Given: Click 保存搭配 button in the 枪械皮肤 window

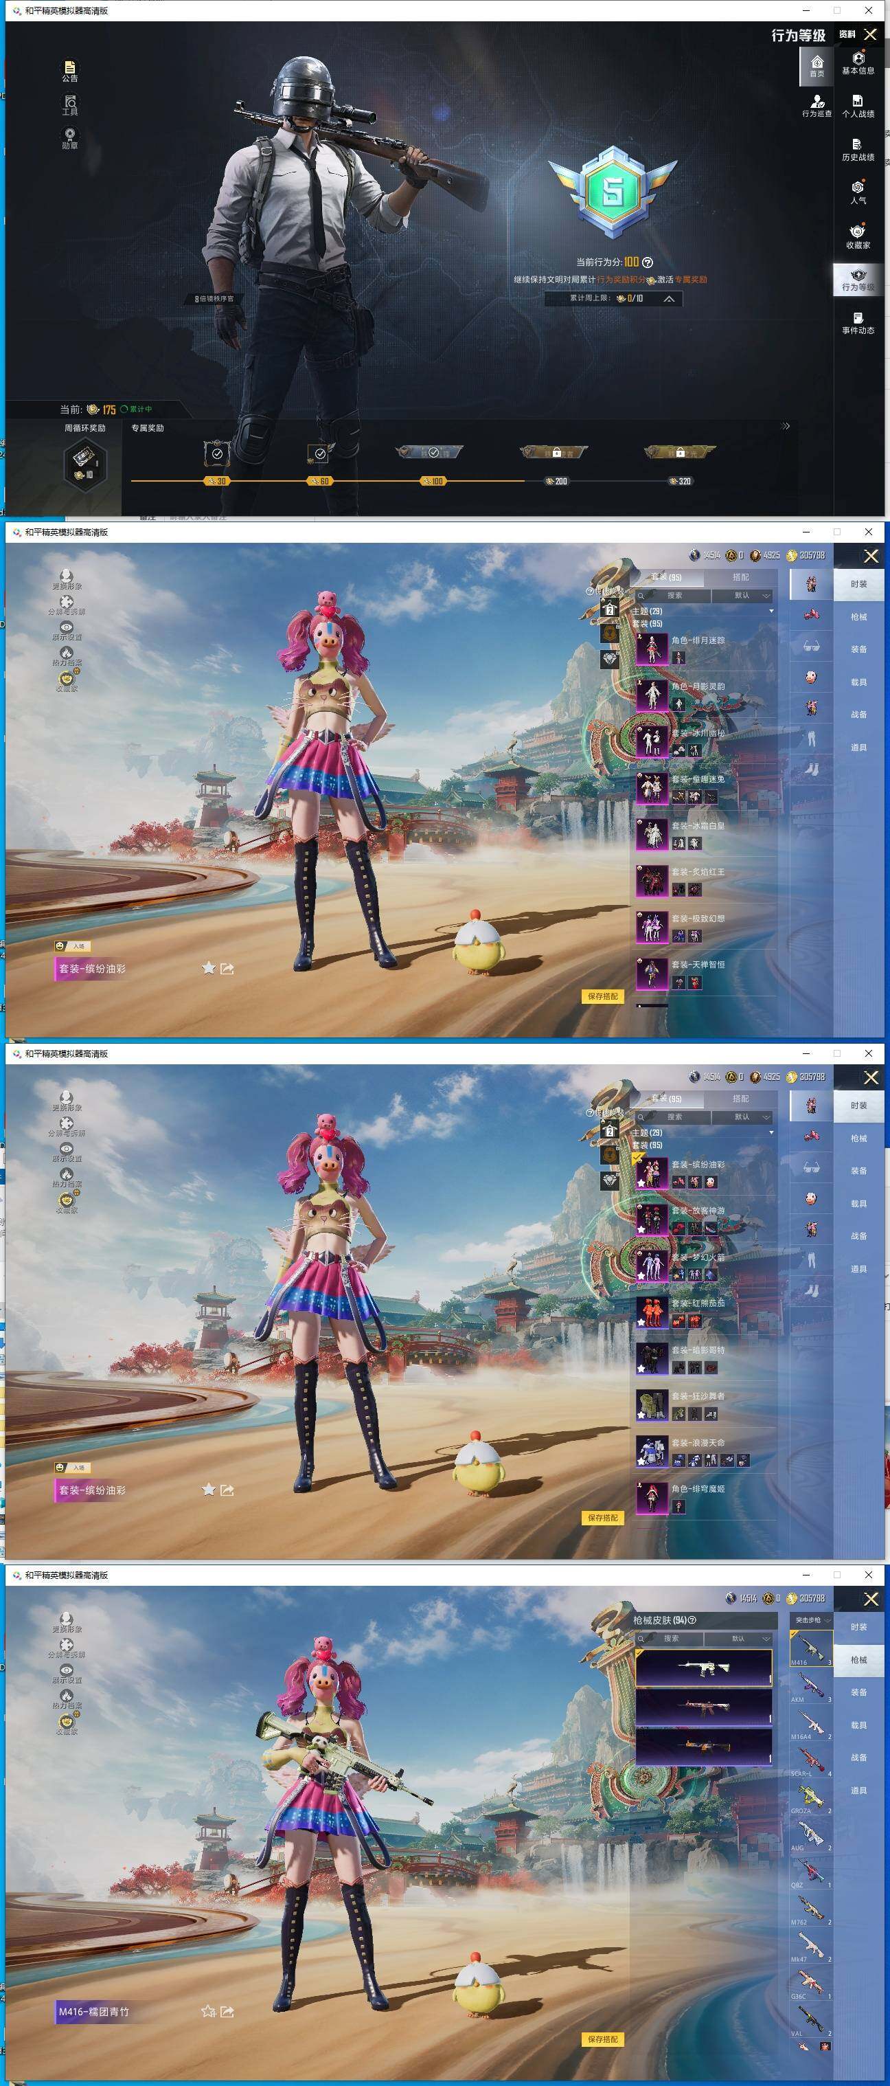Looking at the screenshot, I should coord(603,2039).
